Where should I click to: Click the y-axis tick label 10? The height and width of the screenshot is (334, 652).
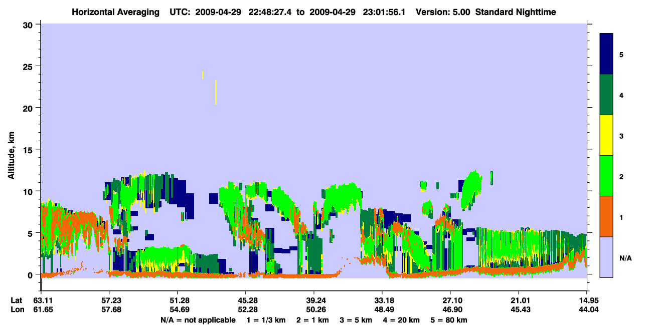[29, 191]
